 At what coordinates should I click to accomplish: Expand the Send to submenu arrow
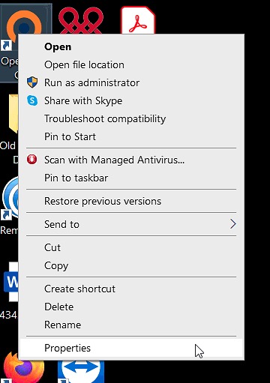click(232, 224)
